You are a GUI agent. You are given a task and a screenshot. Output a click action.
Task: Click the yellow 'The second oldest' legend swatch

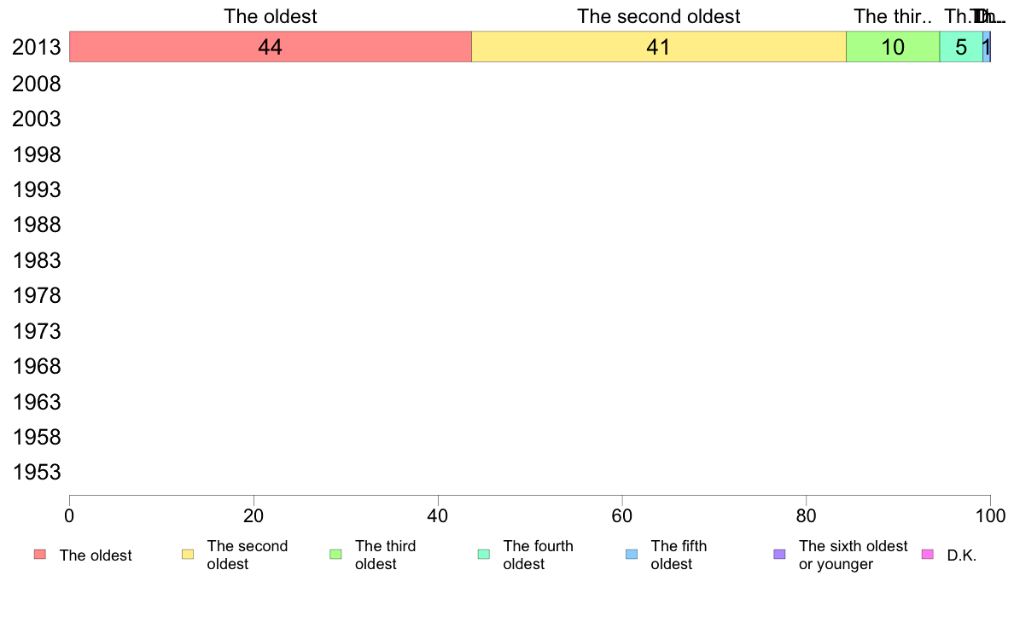[x=188, y=555]
